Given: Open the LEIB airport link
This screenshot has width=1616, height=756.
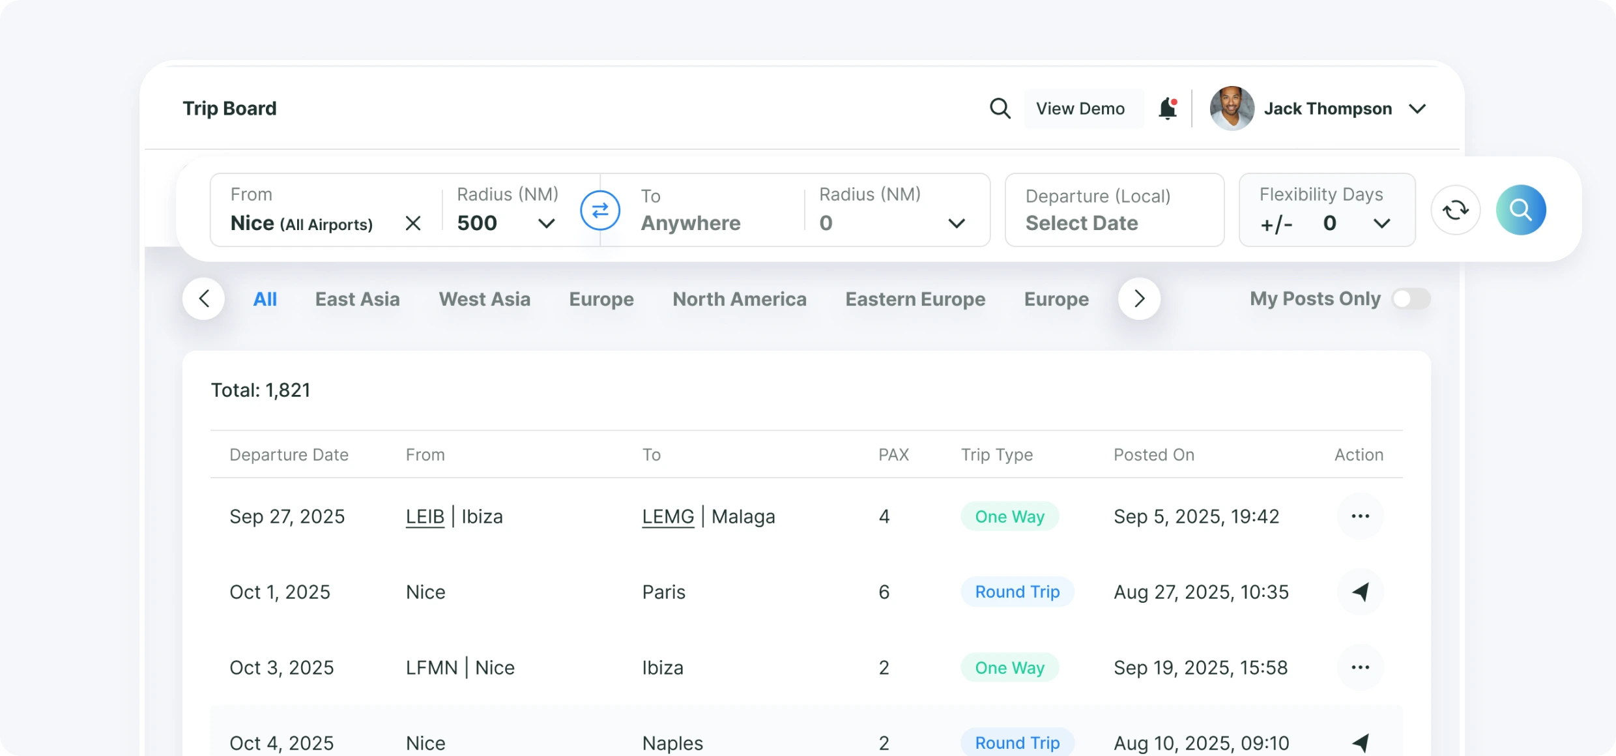Looking at the screenshot, I should click(424, 516).
